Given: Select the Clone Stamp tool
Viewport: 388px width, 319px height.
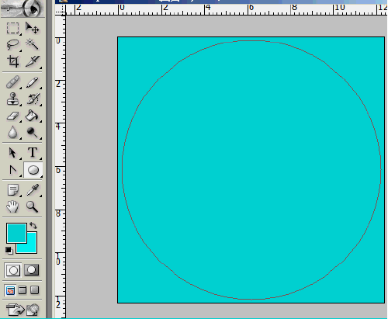Looking at the screenshot, I should point(12,99).
